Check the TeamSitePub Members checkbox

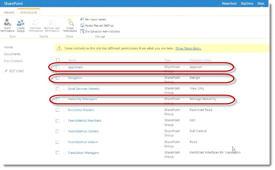(x=58, y=121)
